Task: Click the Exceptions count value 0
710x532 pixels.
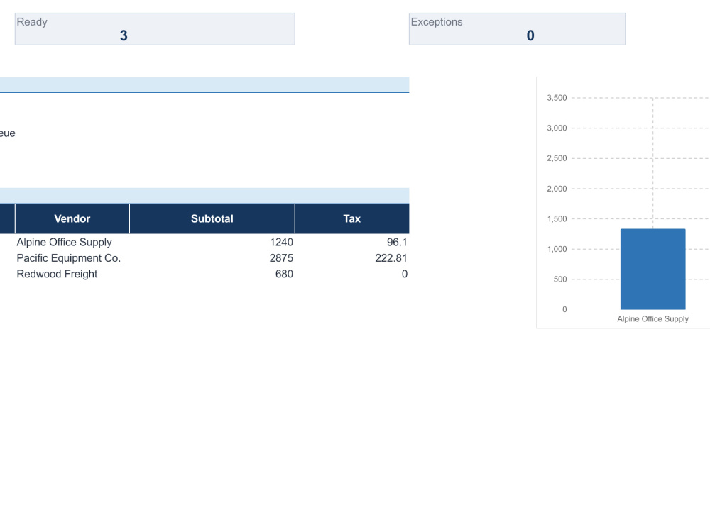Action: (x=530, y=35)
